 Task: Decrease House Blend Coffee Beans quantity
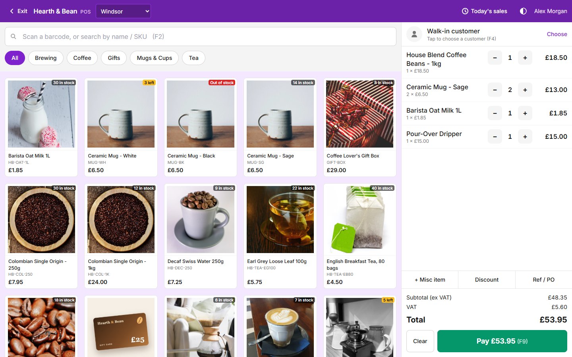495,58
